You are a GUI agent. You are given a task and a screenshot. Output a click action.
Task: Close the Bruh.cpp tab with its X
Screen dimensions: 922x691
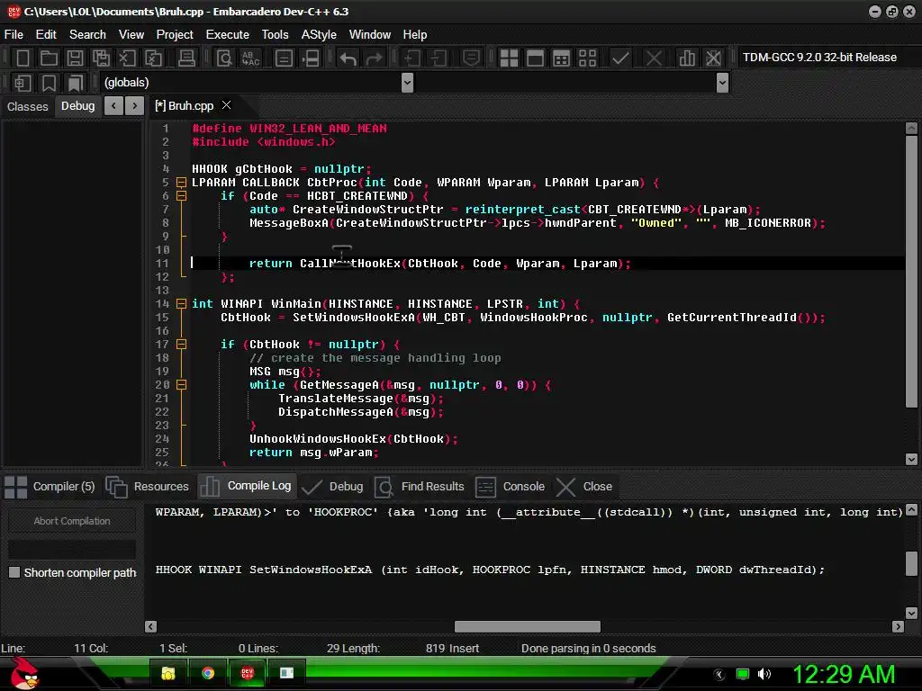pos(226,105)
